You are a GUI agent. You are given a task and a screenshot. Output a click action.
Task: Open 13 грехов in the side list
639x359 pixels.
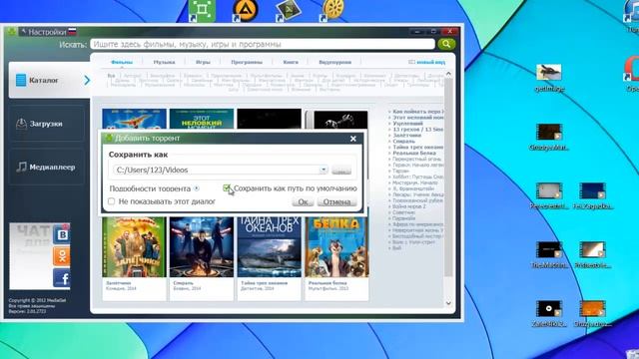417,129
